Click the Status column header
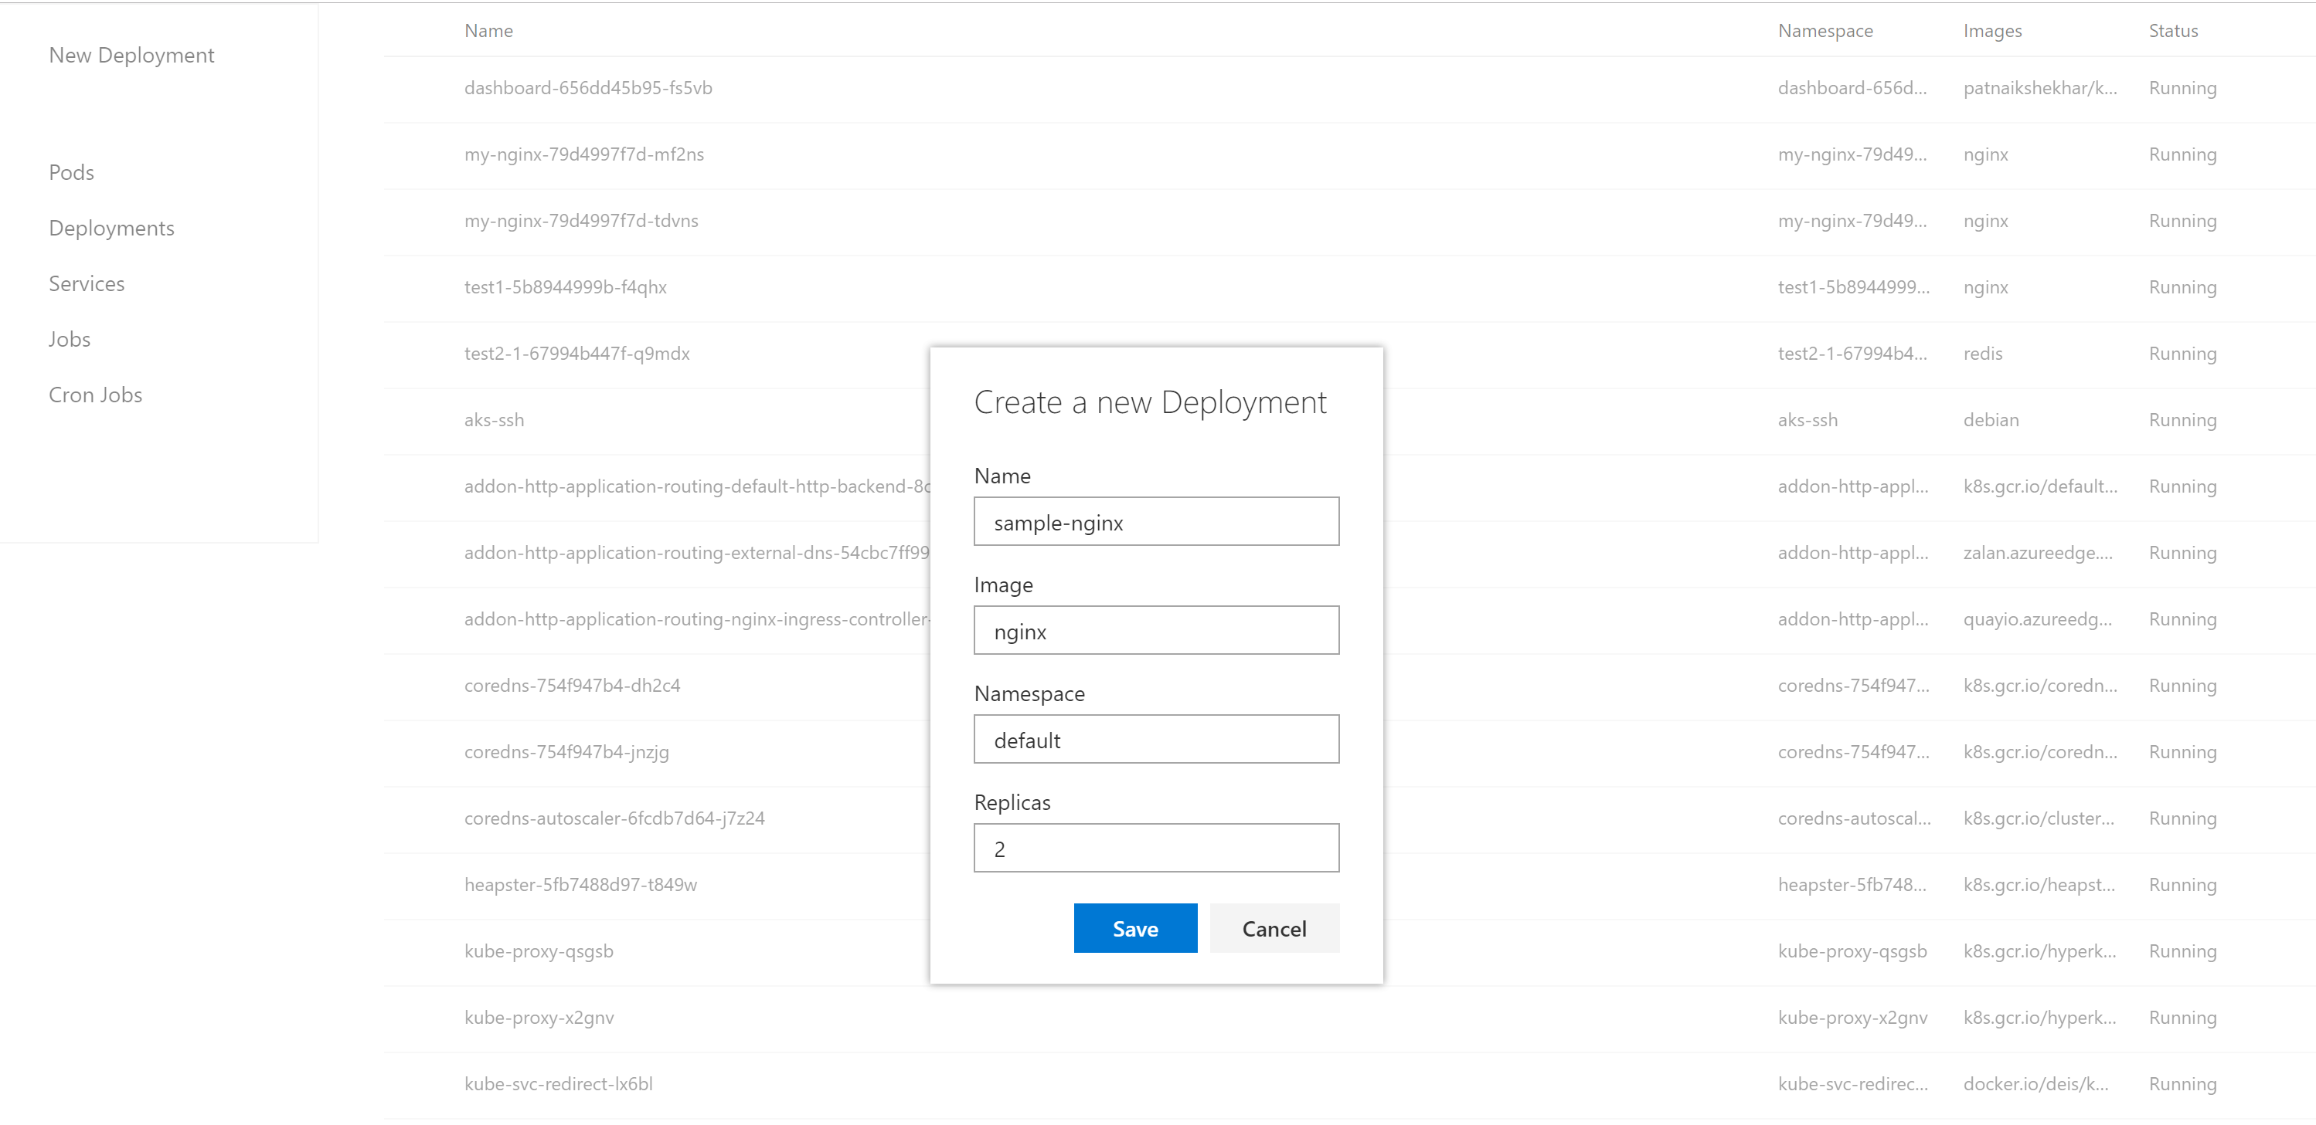2316x1125 pixels. [x=2173, y=31]
